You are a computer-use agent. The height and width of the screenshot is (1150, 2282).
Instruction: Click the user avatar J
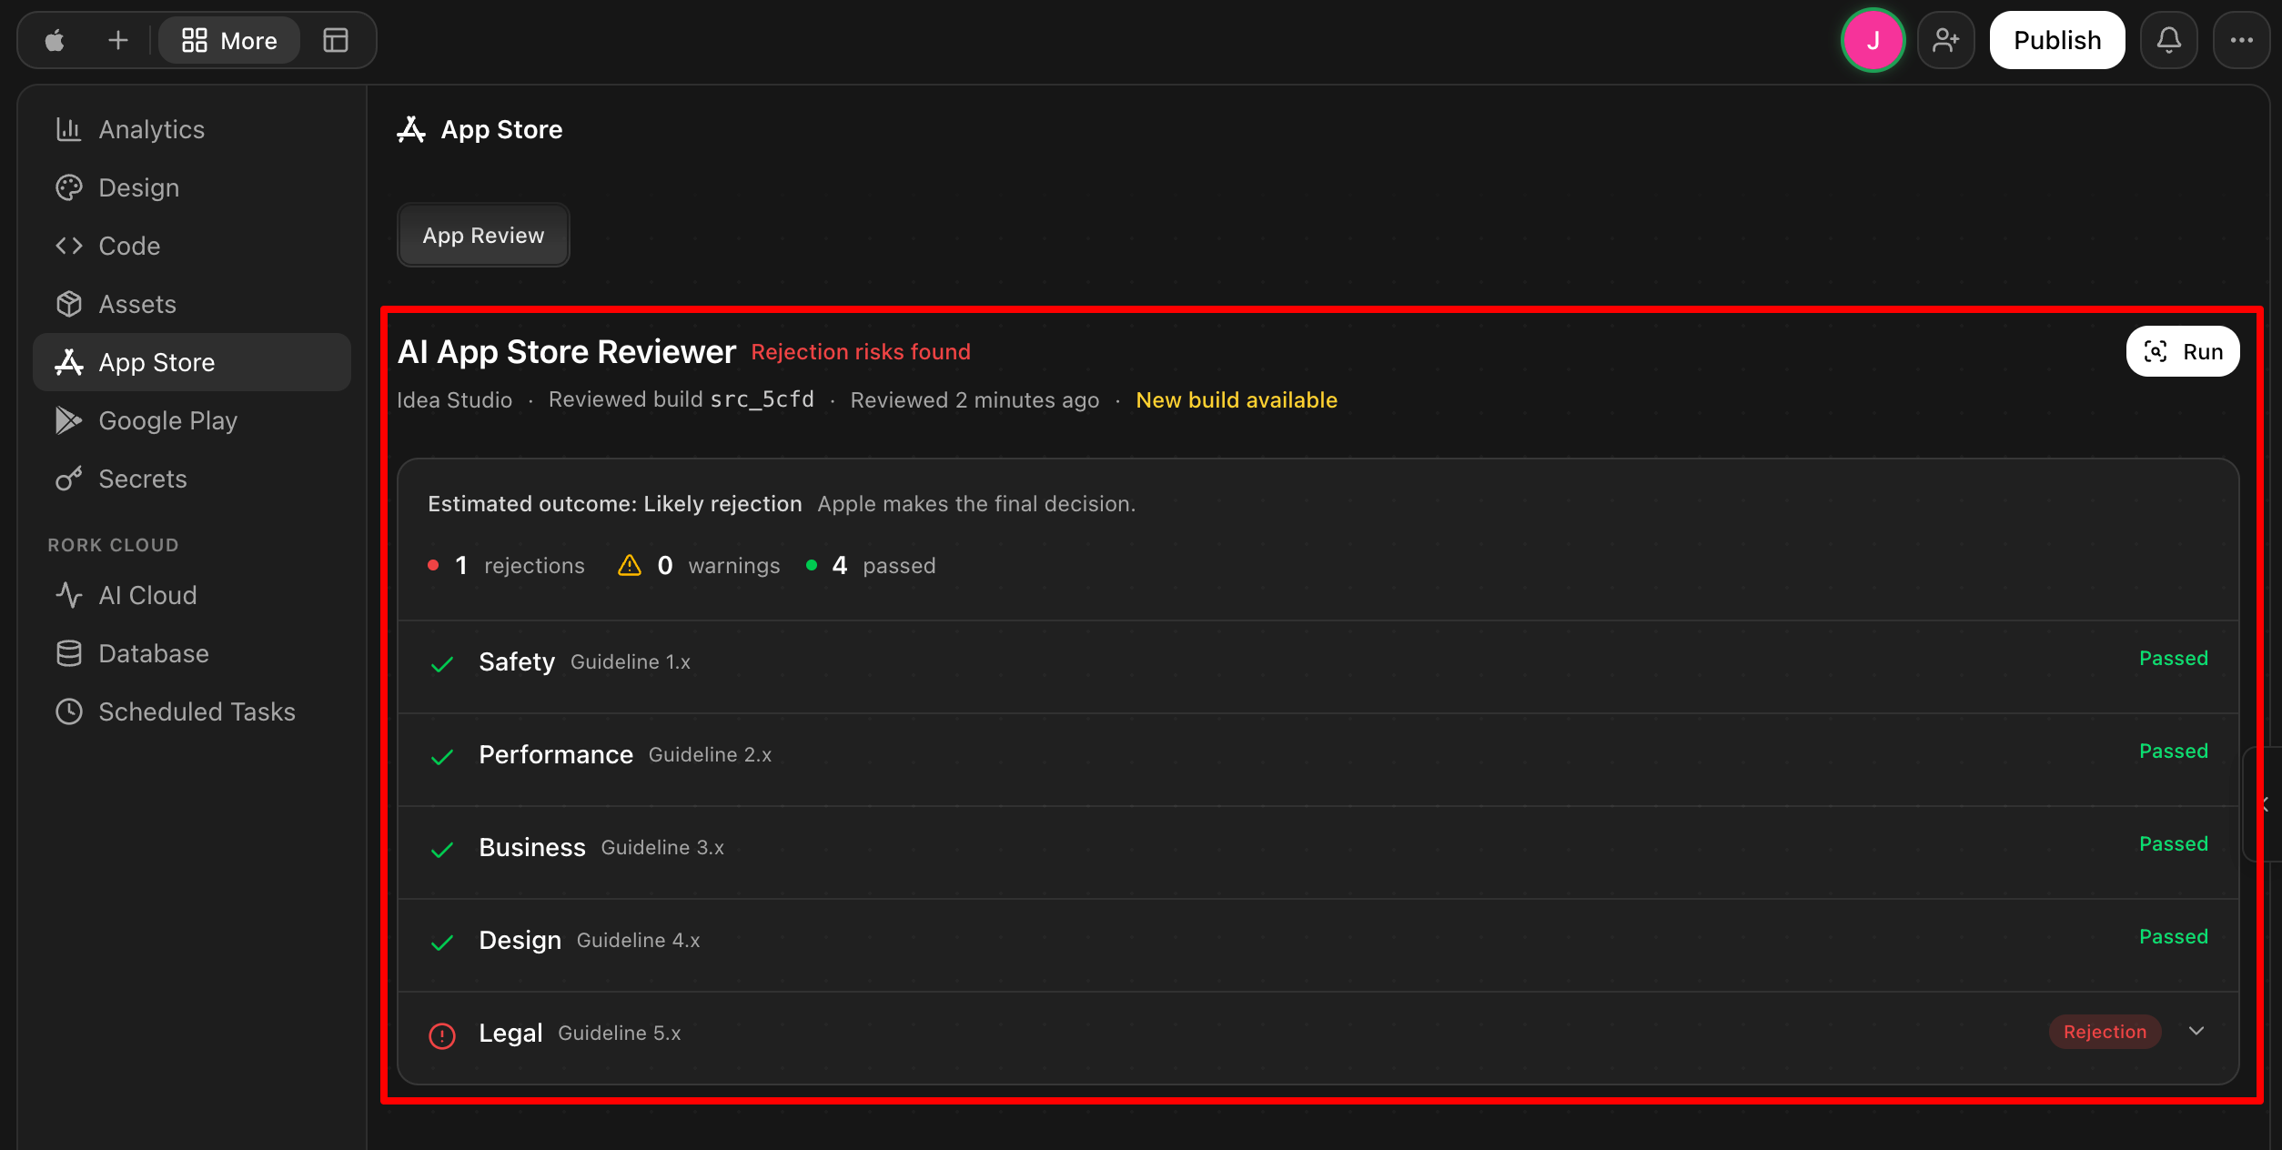(1873, 40)
